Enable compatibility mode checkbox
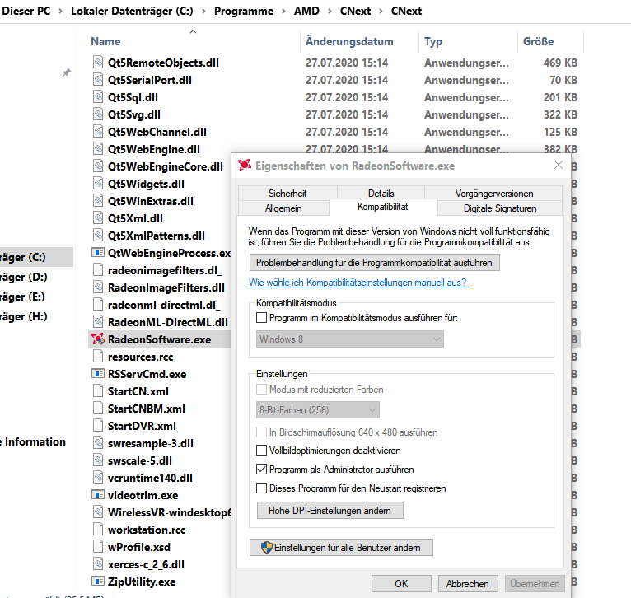The image size is (631, 598). click(262, 318)
